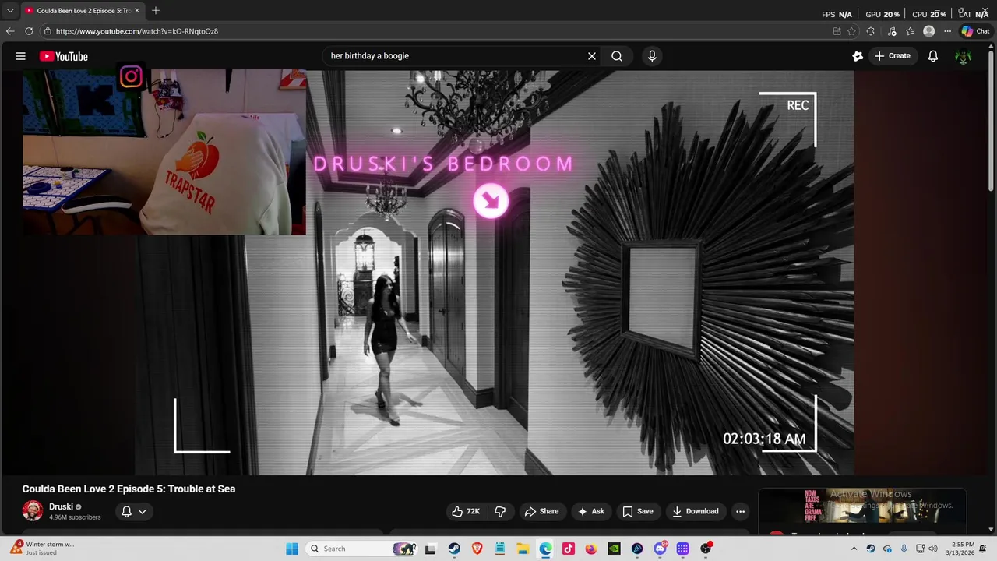Open the browser profile icon
The image size is (997, 561).
pos(928,31)
